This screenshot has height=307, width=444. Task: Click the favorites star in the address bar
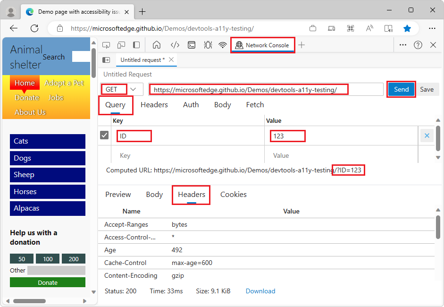pos(407,28)
